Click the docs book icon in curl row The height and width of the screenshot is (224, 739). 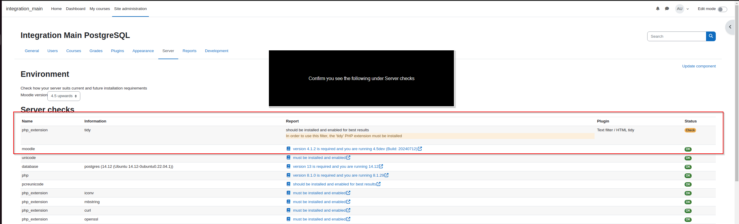click(288, 210)
